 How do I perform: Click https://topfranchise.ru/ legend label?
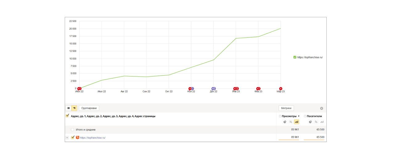pyautogui.click(x=310, y=57)
